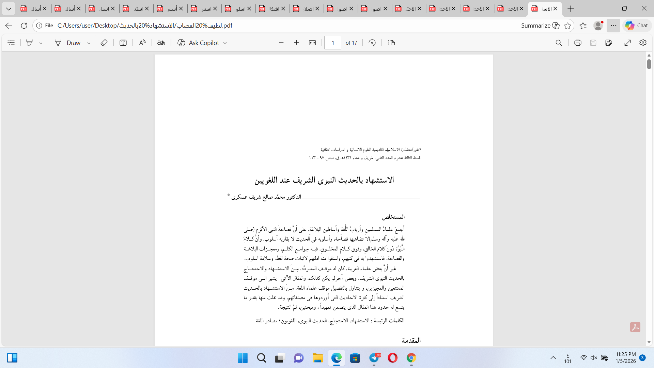Image resolution: width=654 pixels, height=368 pixels.
Task: Open the table of contents sidebar
Action: [11, 43]
